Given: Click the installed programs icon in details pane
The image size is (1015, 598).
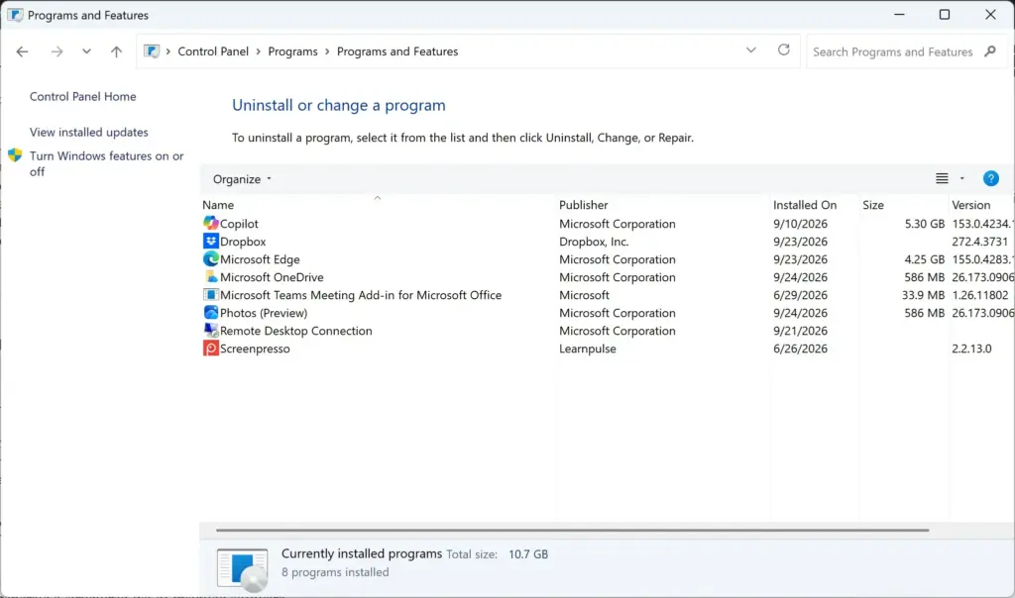Looking at the screenshot, I should click(x=242, y=569).
